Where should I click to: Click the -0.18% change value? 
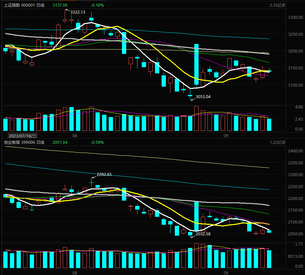[x=97, y=5]
